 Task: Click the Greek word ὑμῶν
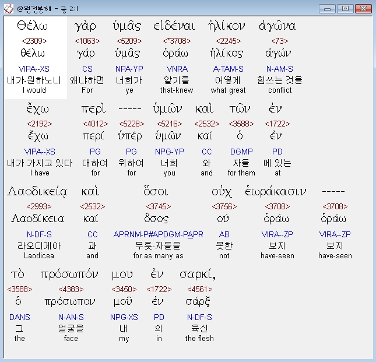click(168, 109)
